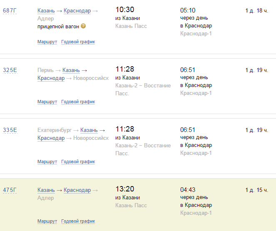Viewport: 276px width, 231px height.
Task: Select train number 335Е
Action: pyautogui.click(x=10, y=130)
